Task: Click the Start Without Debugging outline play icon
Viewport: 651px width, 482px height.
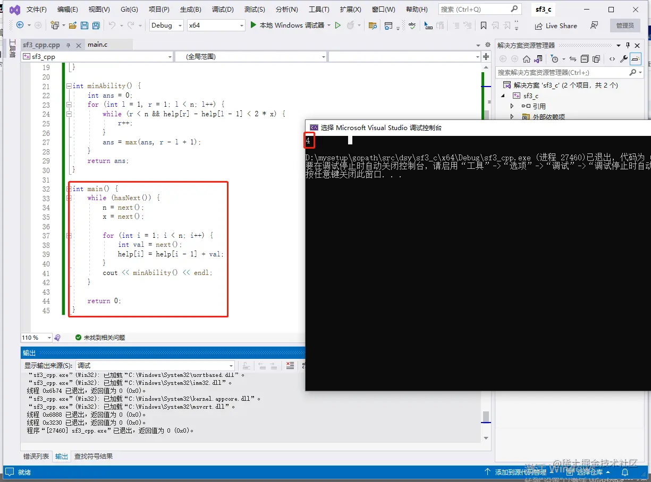Action: coord(337,25)
